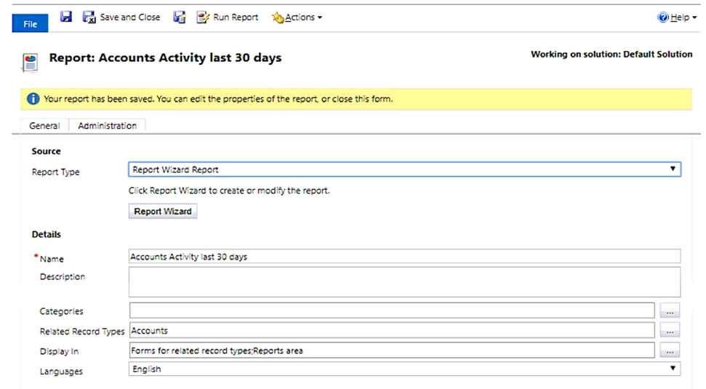706x389 pixels.
Task: Open the Report Type dropdown
Action: coord(404,169)
